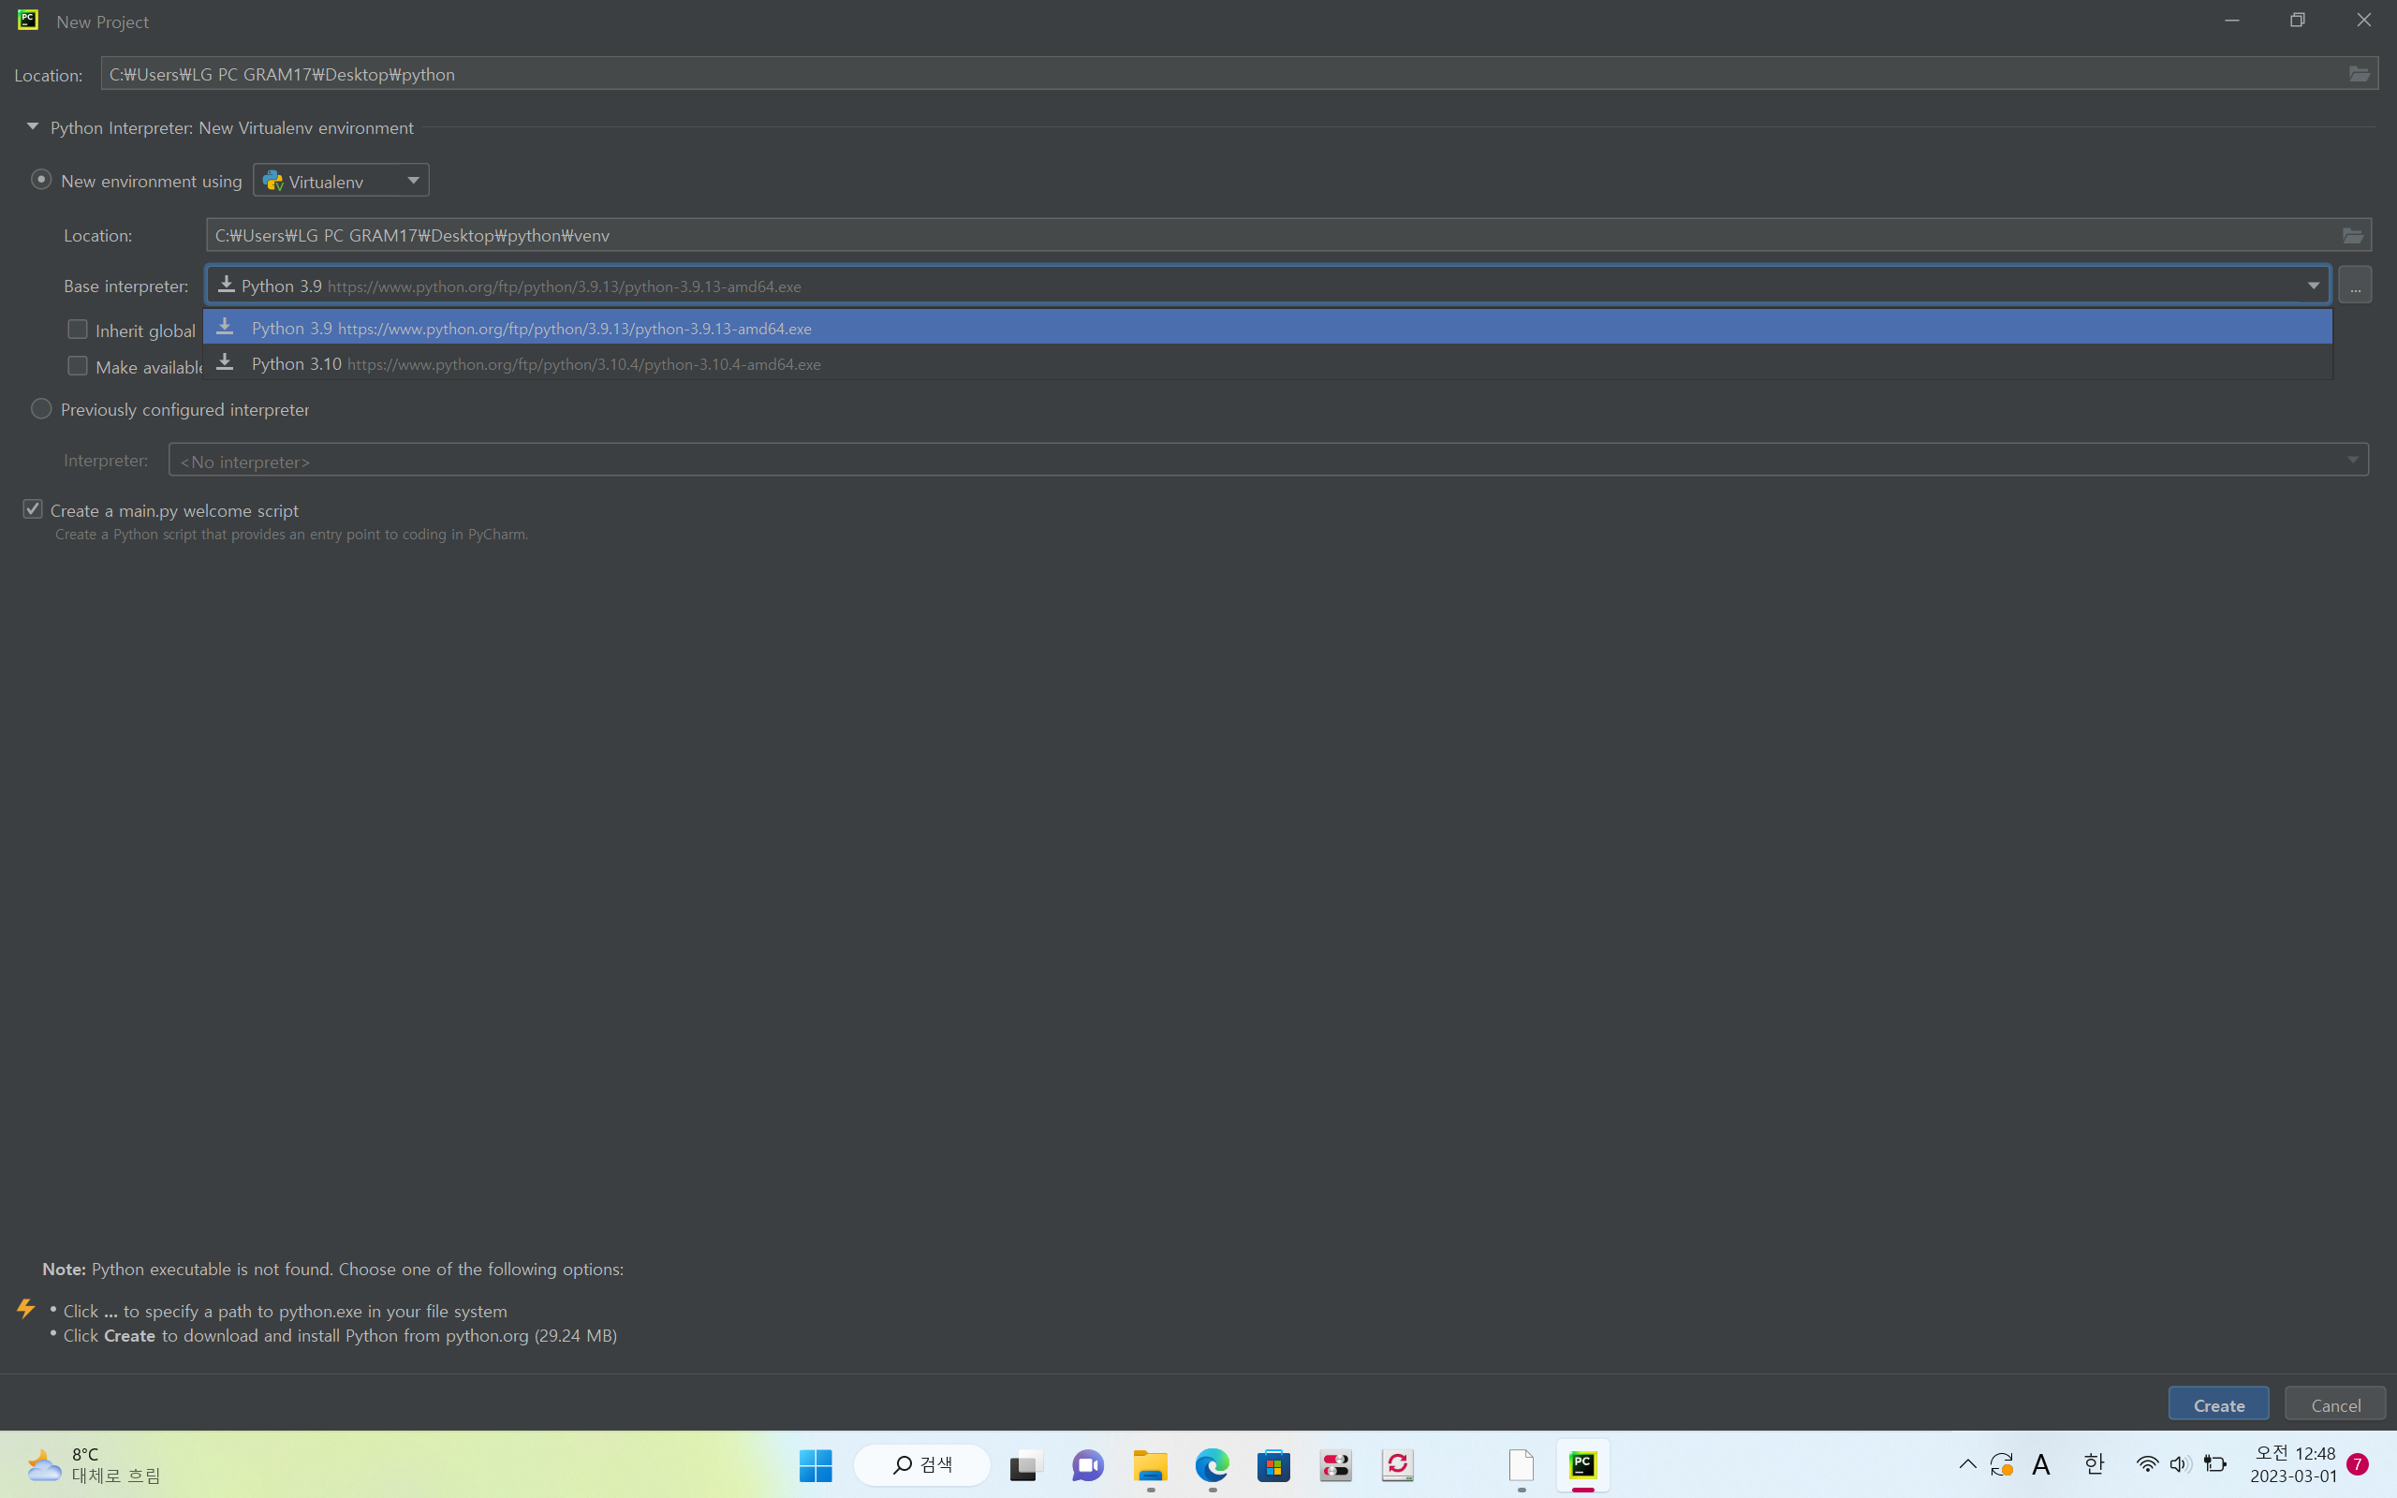This screenshot has width=2397, height=1498.
Task: Select Python 3.9 from interpreter list
Action: [1268, 327]
